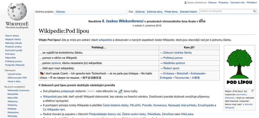Click Pod lípou in the sidebar

[x=10, y=54]
